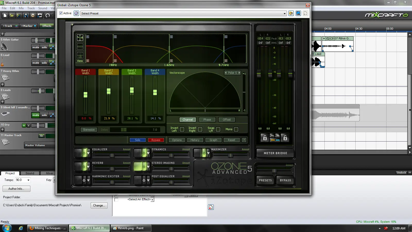Select the crossover spectrum view icon above View
Screen dimensions: 412x232
point(80,38)
